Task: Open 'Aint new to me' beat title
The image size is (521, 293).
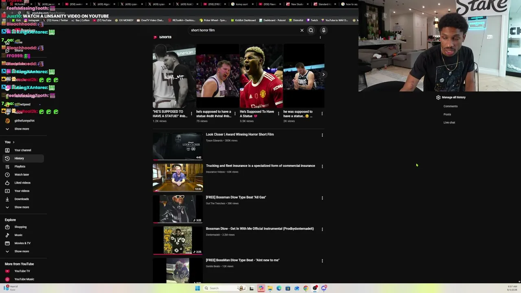Action: pyautogui.click(x=243, y=260)
